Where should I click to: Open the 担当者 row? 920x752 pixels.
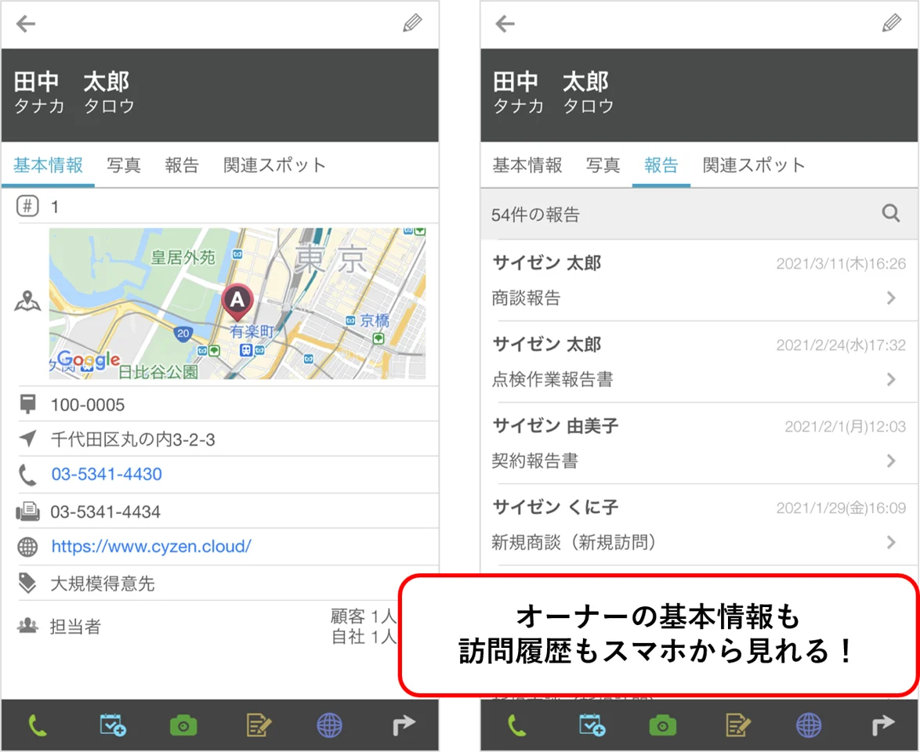(x=220, y=627)
